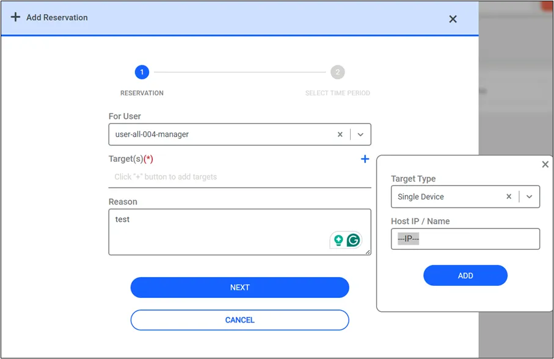Click the Grammarly icon in Reason box
Screen dimensions: 554x359
click(x=353, y=240)
